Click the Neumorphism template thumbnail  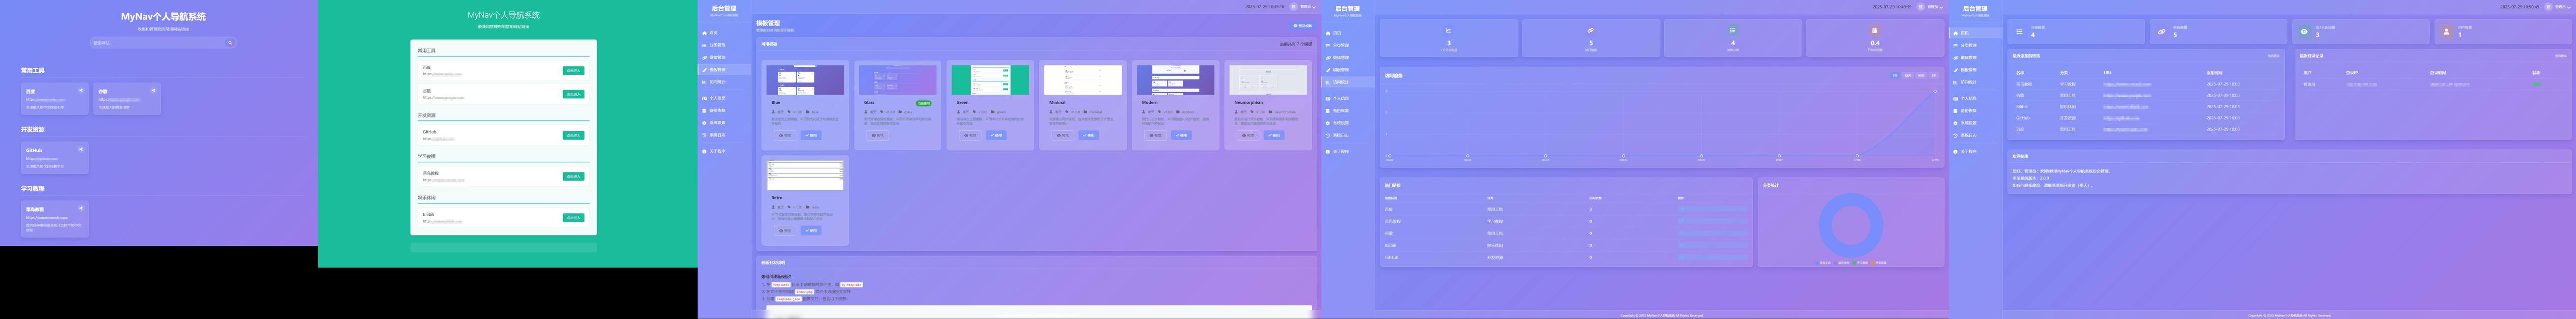tap(1268, 80)
